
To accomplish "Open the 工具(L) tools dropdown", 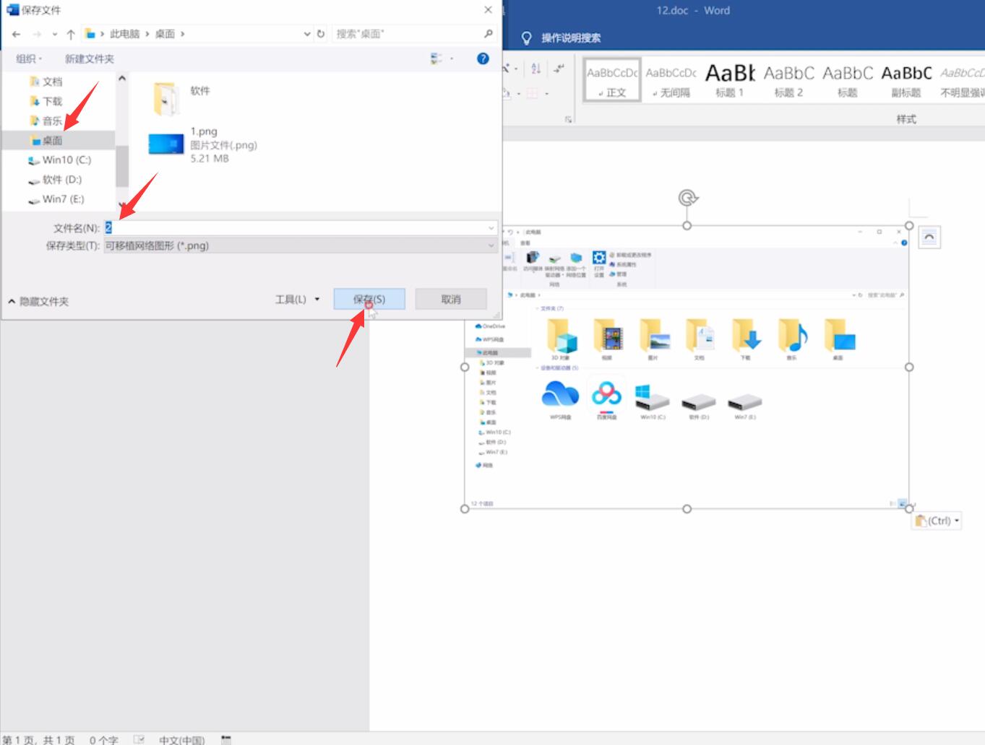I will click(297, 299).
